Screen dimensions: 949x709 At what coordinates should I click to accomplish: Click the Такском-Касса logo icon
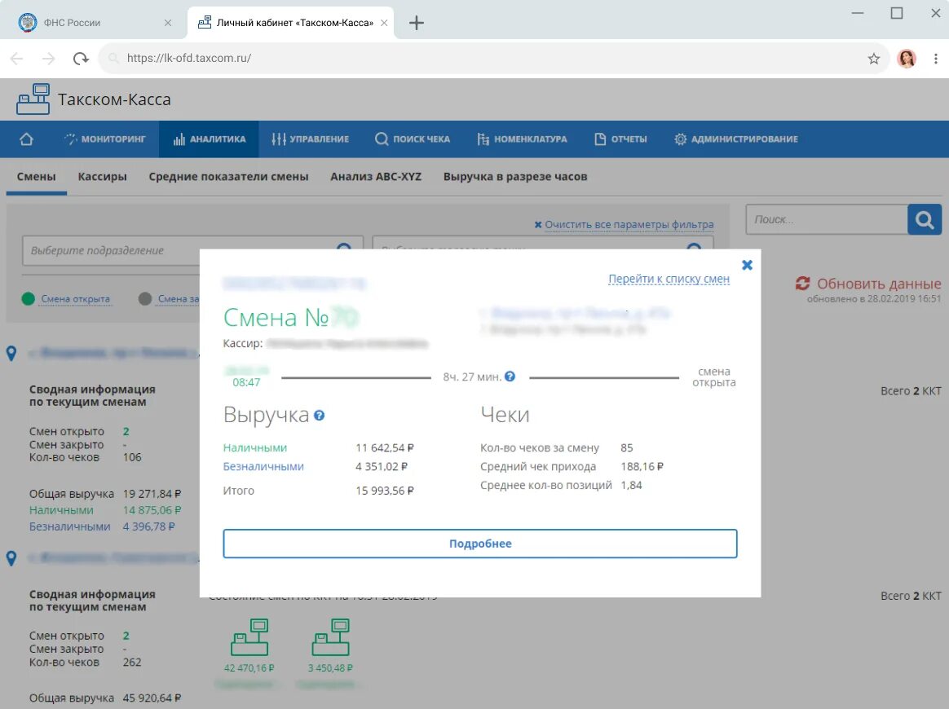[x=33, y=99]
